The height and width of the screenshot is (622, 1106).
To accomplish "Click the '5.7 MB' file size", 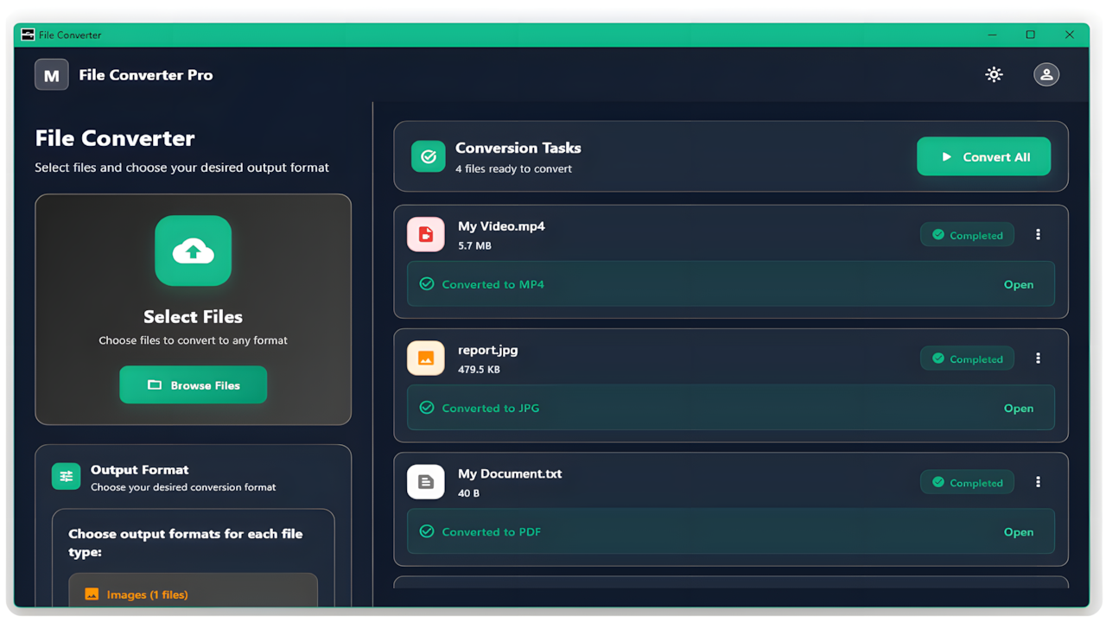I will point(474,245).
